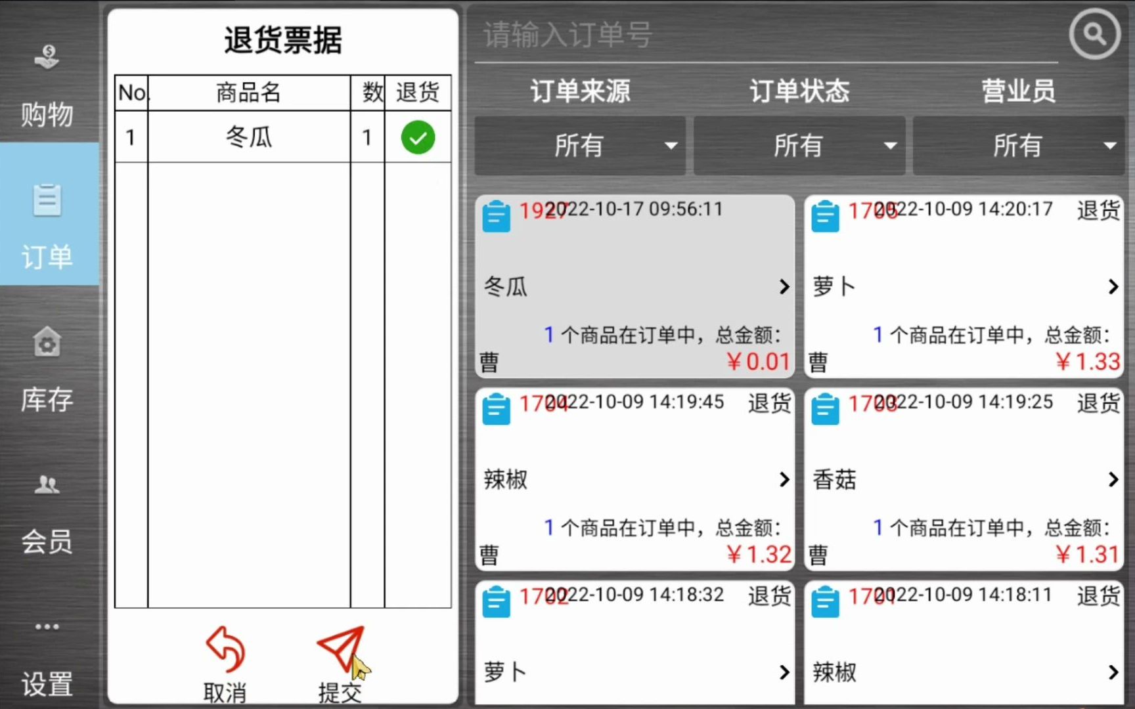Click the ¥1.32 total amount

coord(759,555)
